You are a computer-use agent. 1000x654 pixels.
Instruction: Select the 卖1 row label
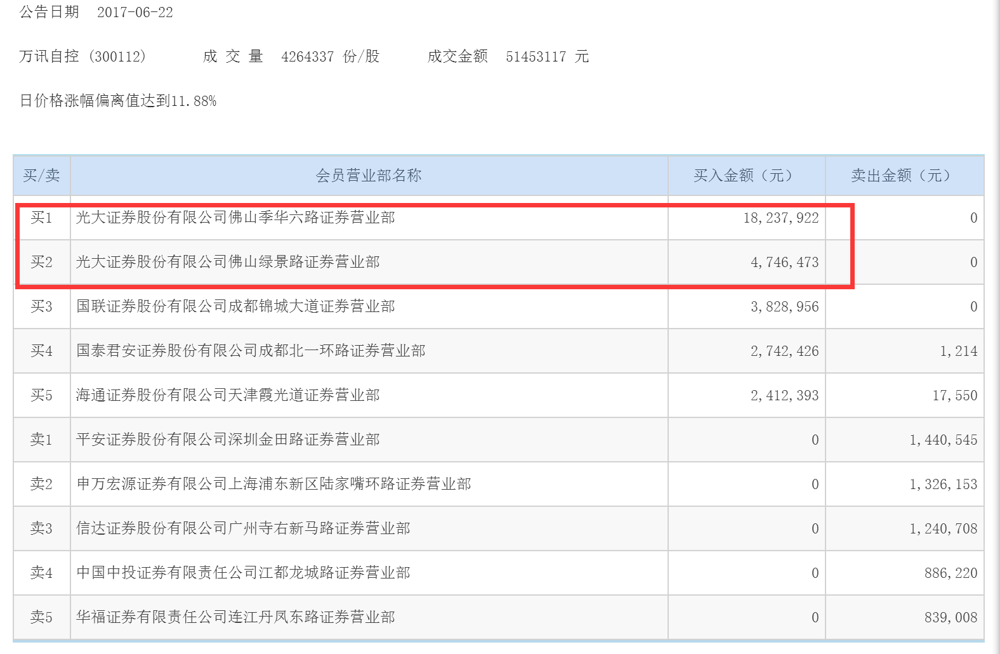[x=42, y=440]
